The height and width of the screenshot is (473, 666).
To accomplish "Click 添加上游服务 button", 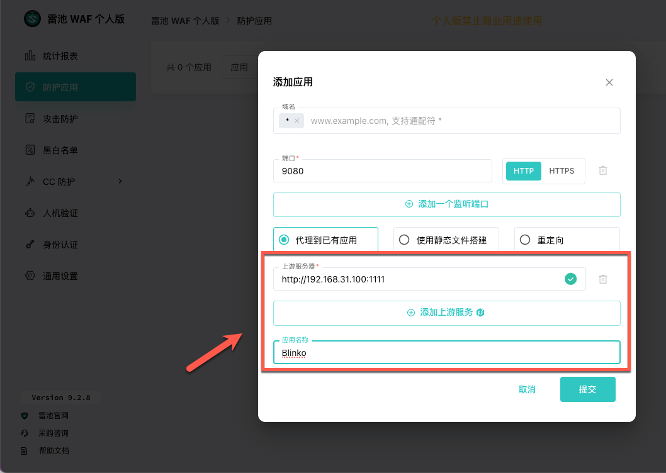I will 447,313.
